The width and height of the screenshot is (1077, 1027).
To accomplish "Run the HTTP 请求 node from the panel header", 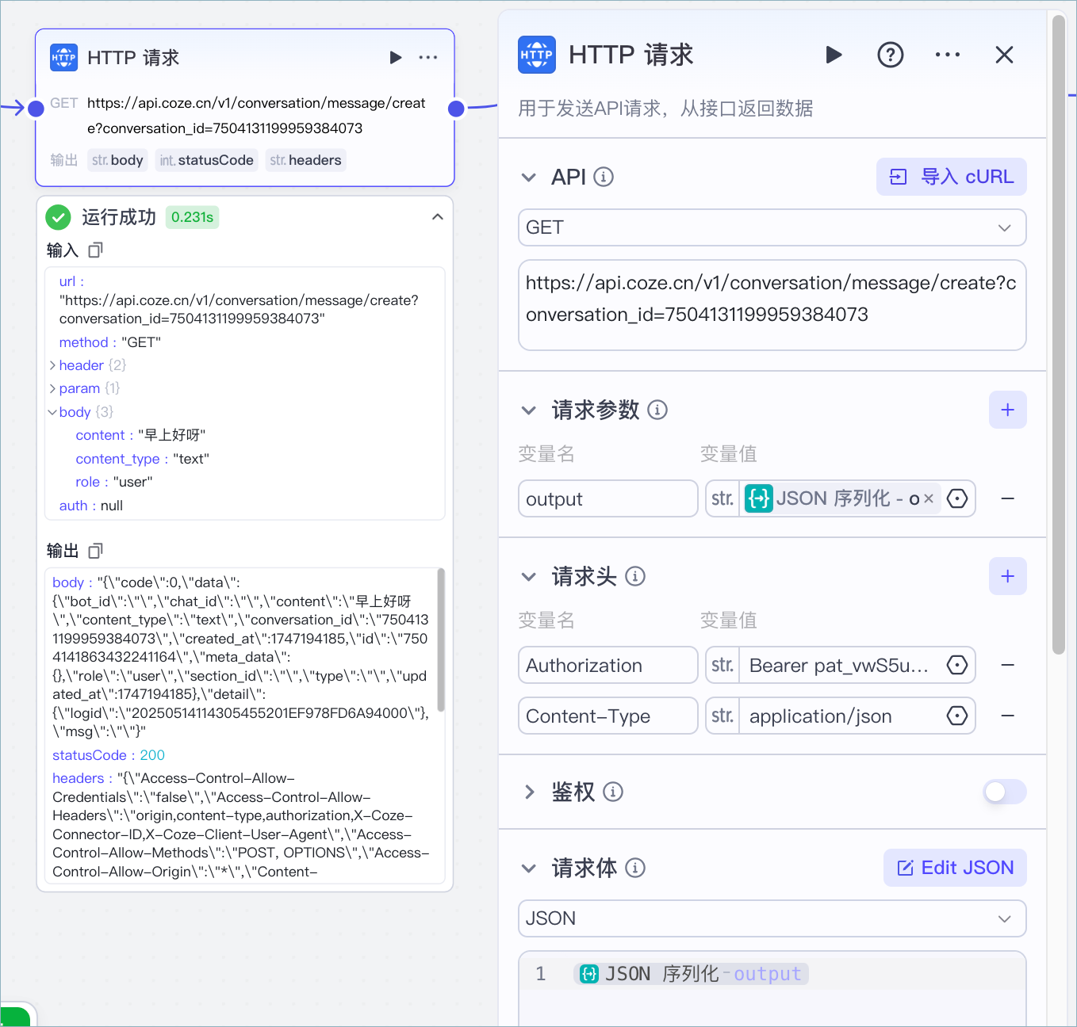I will [x=834, y=55].
